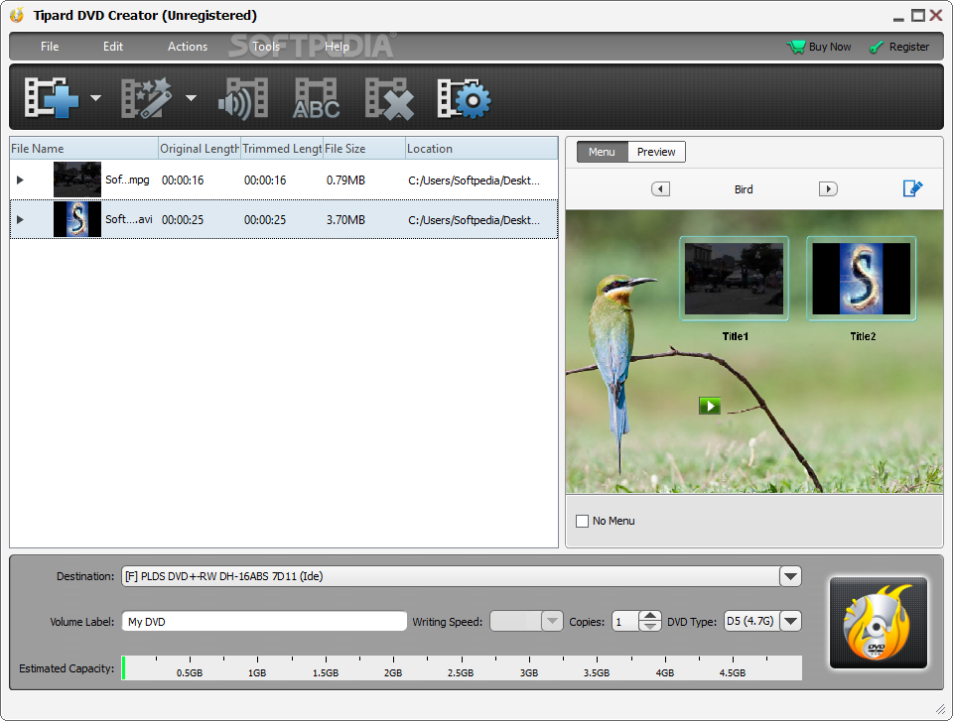The width and height of the screenshot is (953, 721).
Task: Expand the Edit Effects dropdown arrow
Action: (191, 98)
